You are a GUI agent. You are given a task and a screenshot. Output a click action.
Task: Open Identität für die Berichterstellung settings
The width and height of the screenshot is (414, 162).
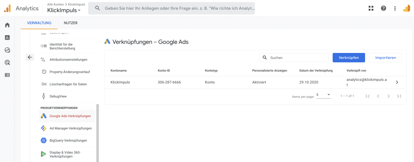(x=67, y=46)
